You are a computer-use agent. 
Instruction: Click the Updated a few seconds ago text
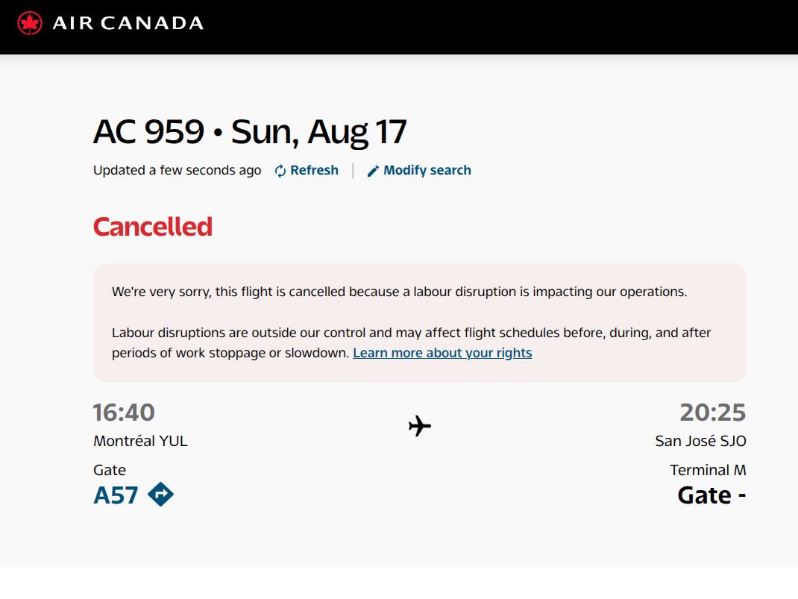click(x=177, y=170)
